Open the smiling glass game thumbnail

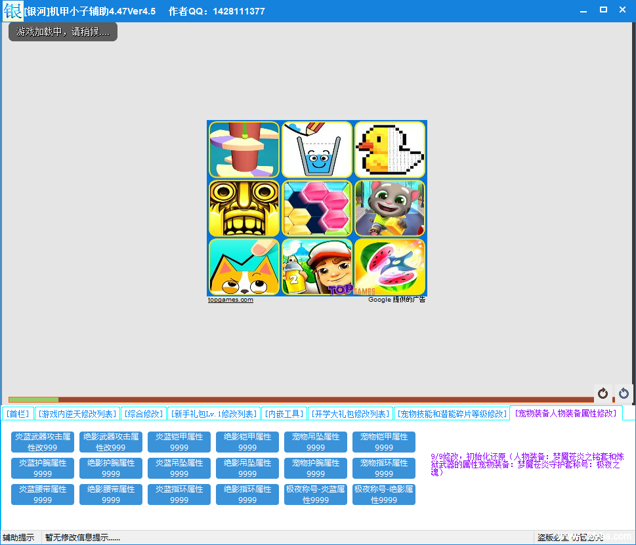(317, 150)
